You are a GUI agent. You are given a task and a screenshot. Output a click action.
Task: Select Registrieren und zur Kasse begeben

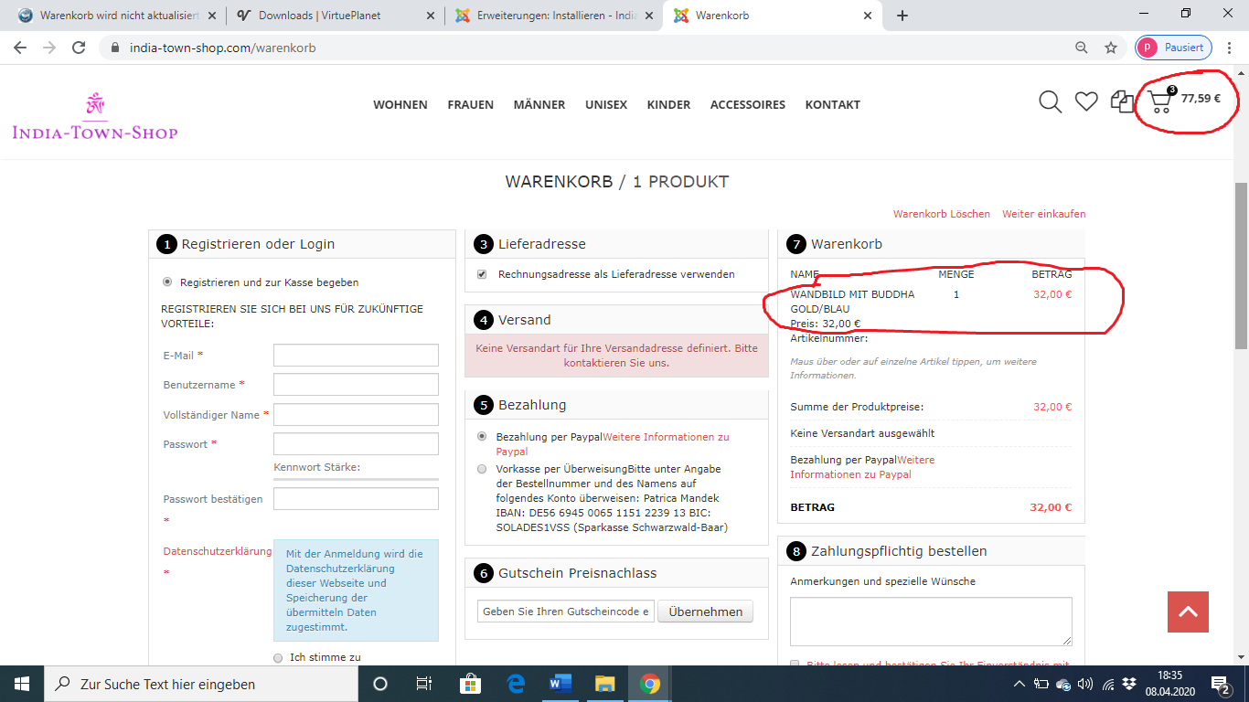point(166,282)
